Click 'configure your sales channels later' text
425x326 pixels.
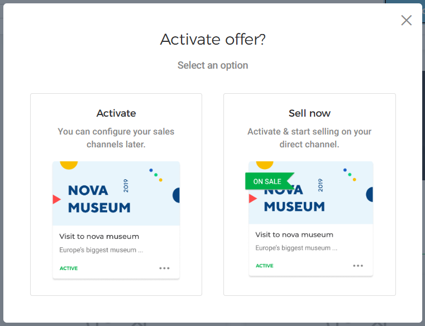point(116,138)
